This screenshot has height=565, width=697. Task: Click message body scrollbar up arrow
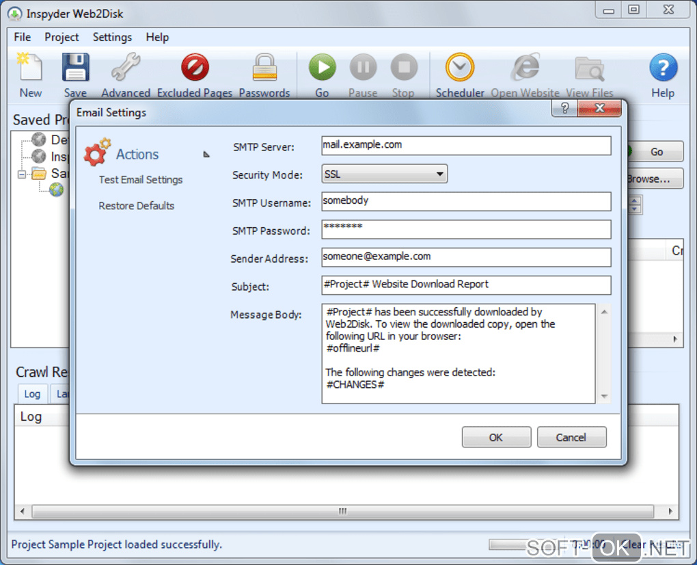[x=604, y=312]
